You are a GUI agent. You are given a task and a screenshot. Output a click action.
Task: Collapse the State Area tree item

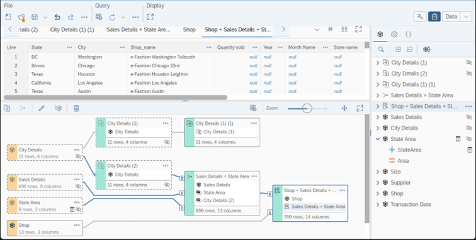click(x=378, y=139)
